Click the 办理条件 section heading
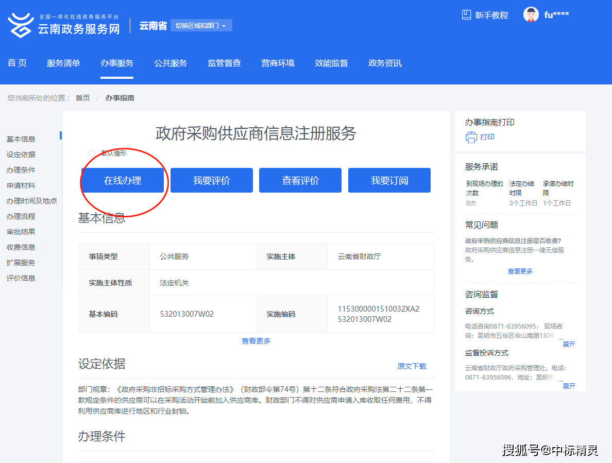 pos(101,436)
